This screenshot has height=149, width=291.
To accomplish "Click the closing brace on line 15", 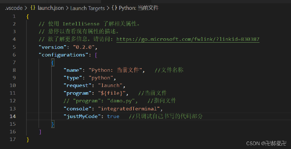I will [53, 124].
